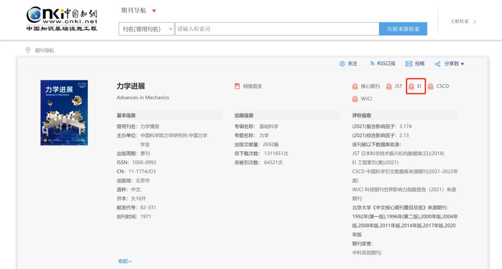Click the 中科双效期刊 honor text
This screenshot has width=502, height=269.
pos(367,253)
